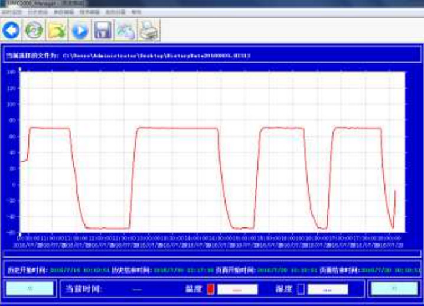
Task: Open the second menu in the menu bar
Action: click(x=37, y=12)
